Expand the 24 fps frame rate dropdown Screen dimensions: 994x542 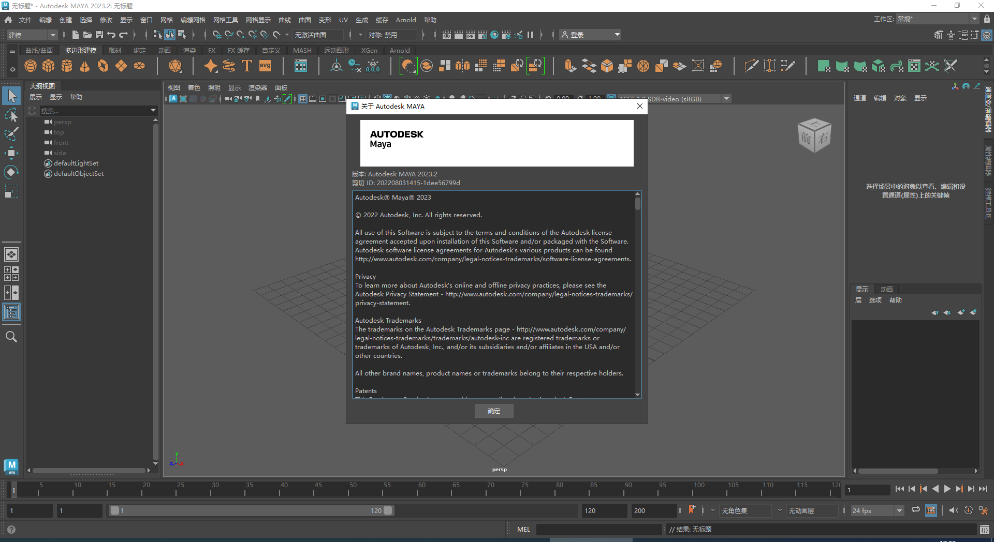899,511
